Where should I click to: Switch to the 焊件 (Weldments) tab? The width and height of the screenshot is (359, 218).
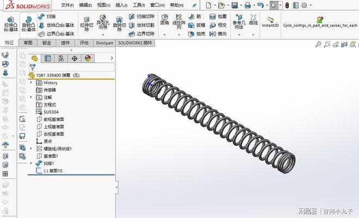click(65, 43)
